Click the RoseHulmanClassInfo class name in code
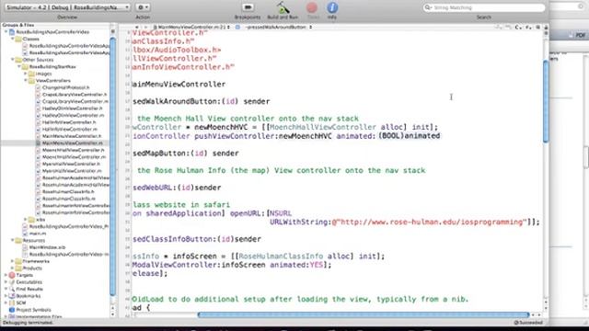 click(x=281, y=257)
